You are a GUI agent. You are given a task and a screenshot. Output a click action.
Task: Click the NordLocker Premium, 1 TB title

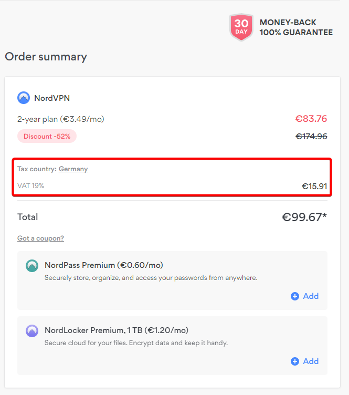coord(116,330)
